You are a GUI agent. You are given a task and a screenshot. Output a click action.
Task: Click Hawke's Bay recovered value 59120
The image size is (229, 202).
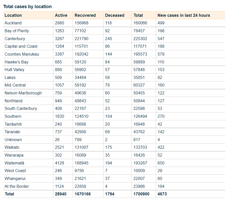[80, 62]
